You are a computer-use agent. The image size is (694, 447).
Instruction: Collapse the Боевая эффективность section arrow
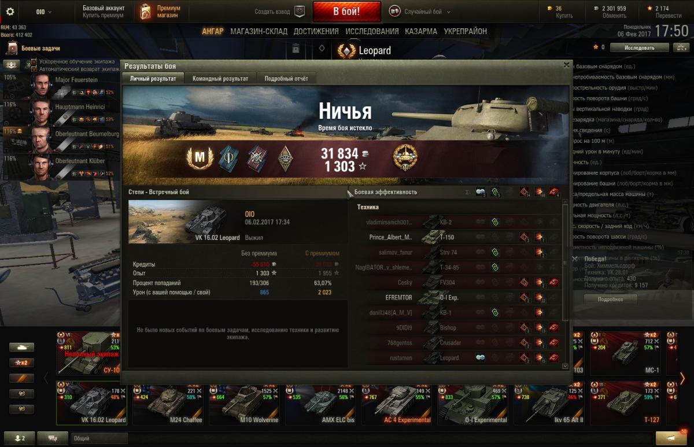[349, 193]
